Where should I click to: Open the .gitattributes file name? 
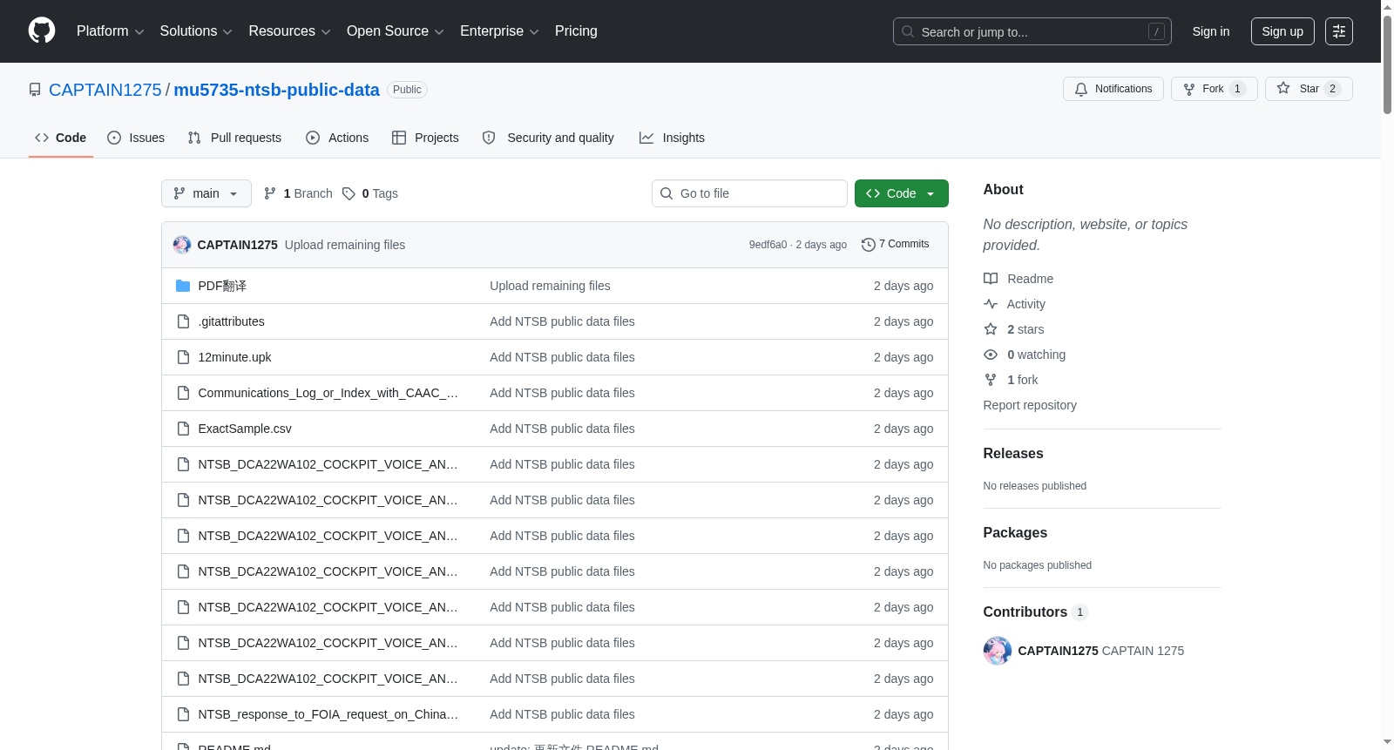click(232, 321)
